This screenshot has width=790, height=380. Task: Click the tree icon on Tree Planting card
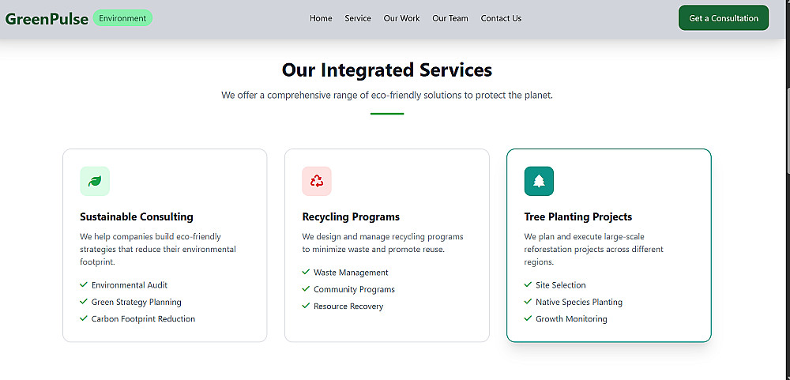[539, 181]
